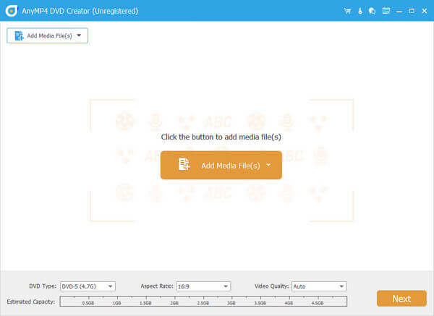Click the orange Next button
Viewport: 434px width, 316px height.
(401, 299)
